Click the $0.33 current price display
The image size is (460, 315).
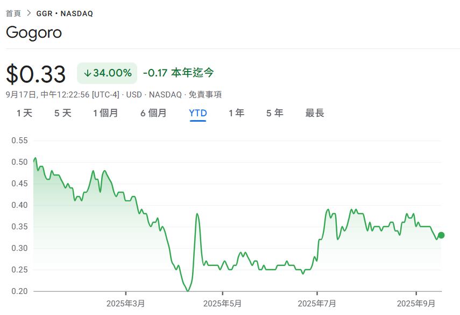[x=35, y=73]
